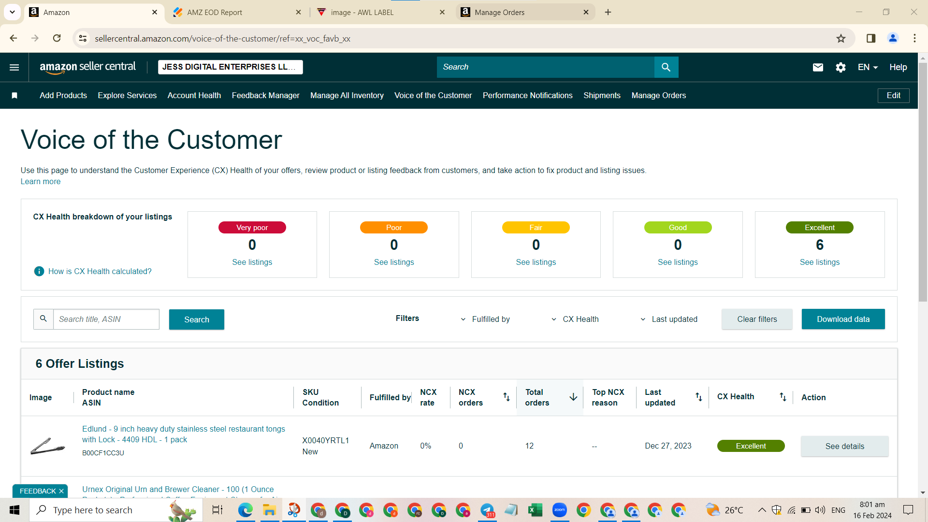Open Windows Start menu
The image size is (928, 522).
coord(14,510)
